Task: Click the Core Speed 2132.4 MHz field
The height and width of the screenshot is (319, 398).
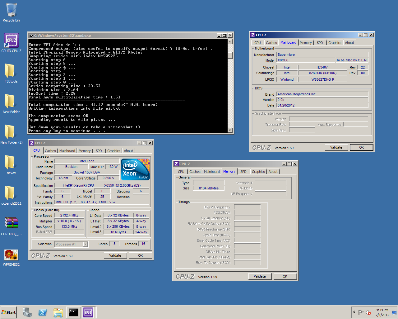Action: pyautogui.click(x=69, y=215)
